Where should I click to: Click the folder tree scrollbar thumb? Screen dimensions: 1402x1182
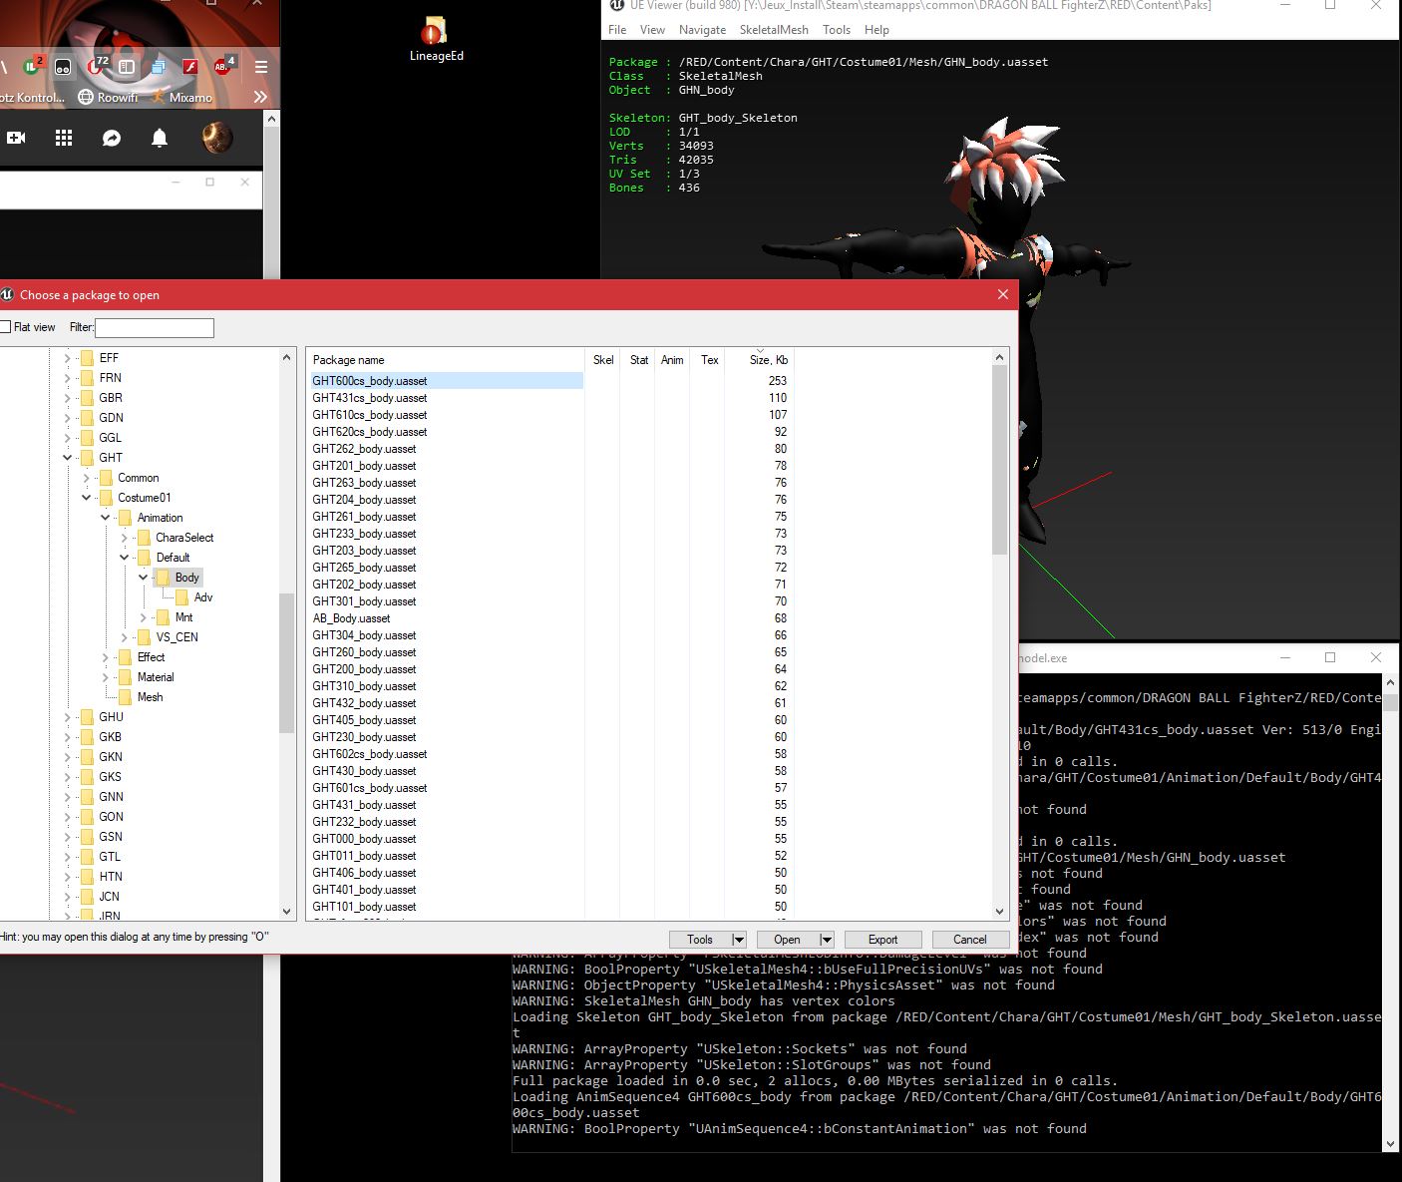[x=287, y=663]
